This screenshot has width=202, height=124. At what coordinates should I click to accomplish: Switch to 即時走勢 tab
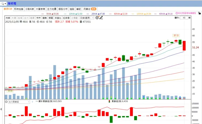(19, 9)
